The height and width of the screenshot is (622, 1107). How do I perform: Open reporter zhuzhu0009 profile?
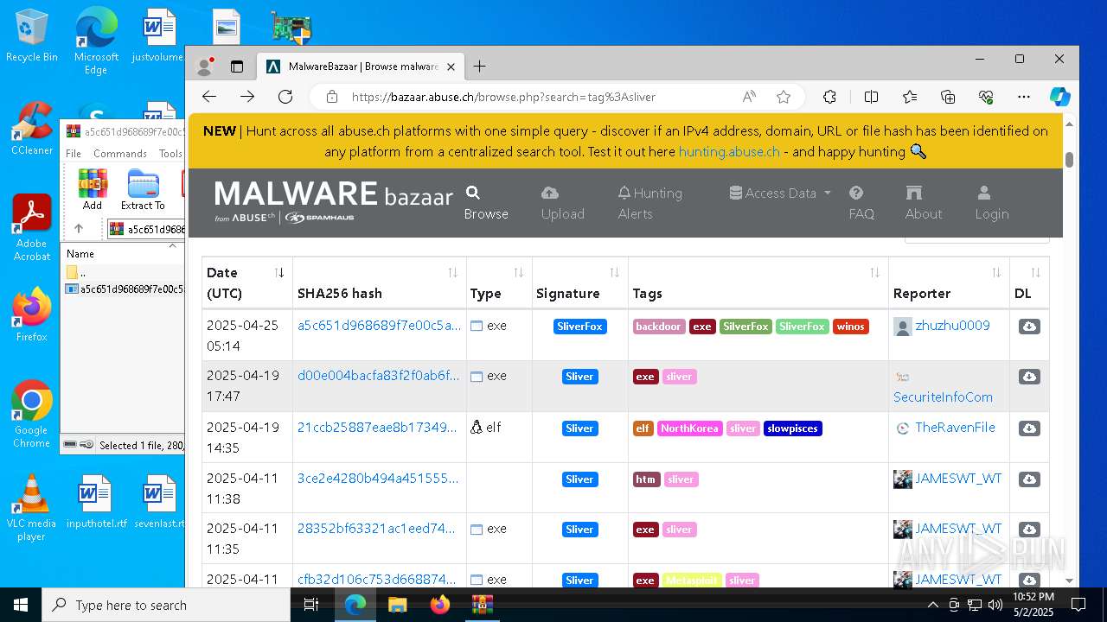click(x=952, y=326)
